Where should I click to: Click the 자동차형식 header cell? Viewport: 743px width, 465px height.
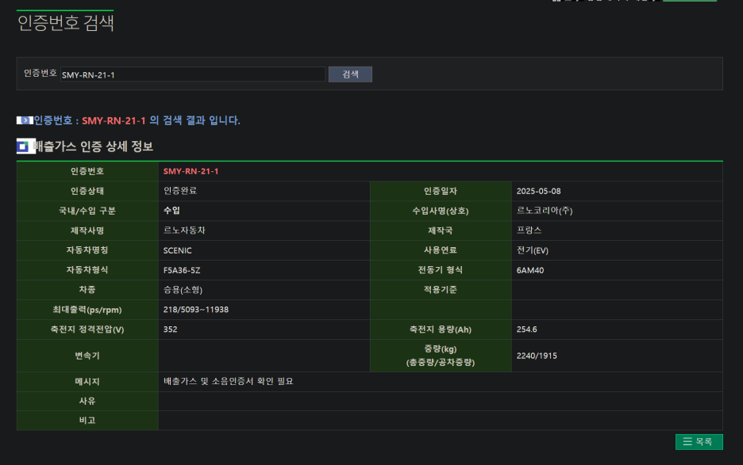[x=87, y=270]
